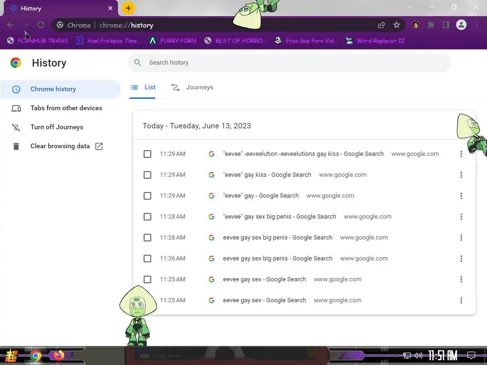The width and height of the screenshot is (487, 365).
Task: Tick the checkbox for "eevee" gay - Google Search
Action: tap(147, 196)
